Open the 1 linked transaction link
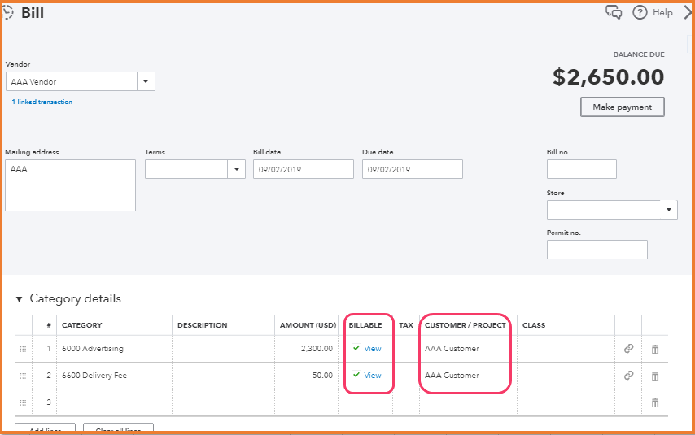 pos(42,102)
